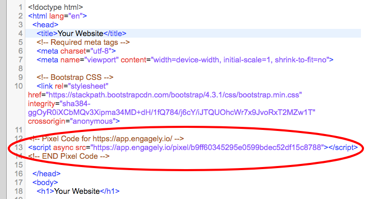Click the bootstrapcdn href URL

173,95
